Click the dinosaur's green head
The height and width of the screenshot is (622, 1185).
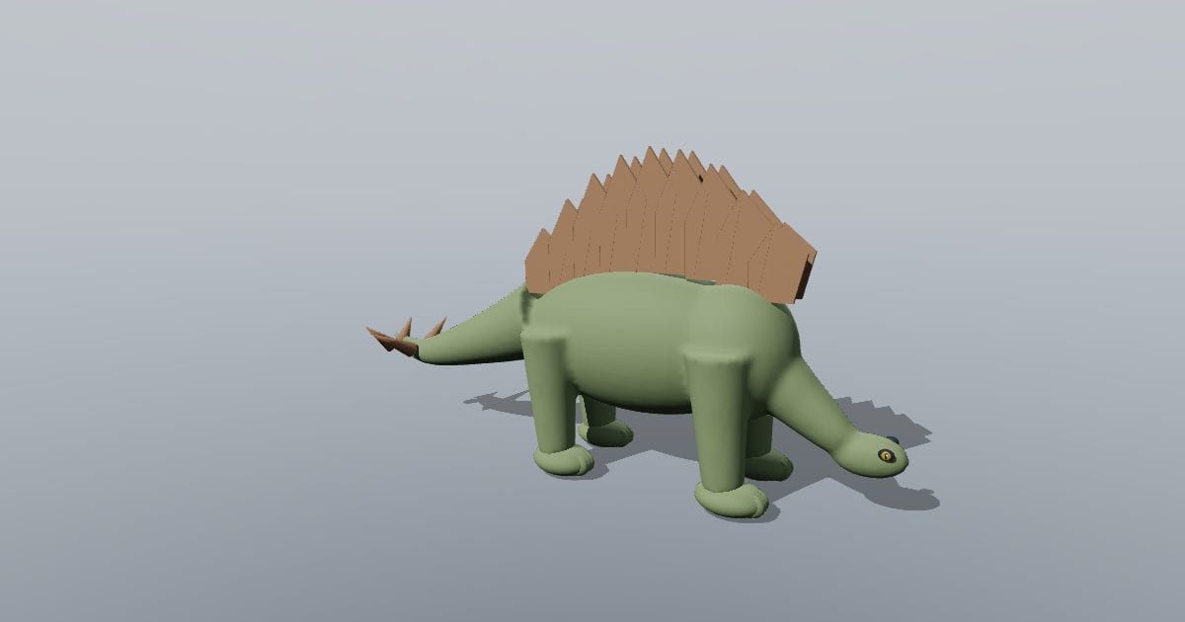point(871,453)
